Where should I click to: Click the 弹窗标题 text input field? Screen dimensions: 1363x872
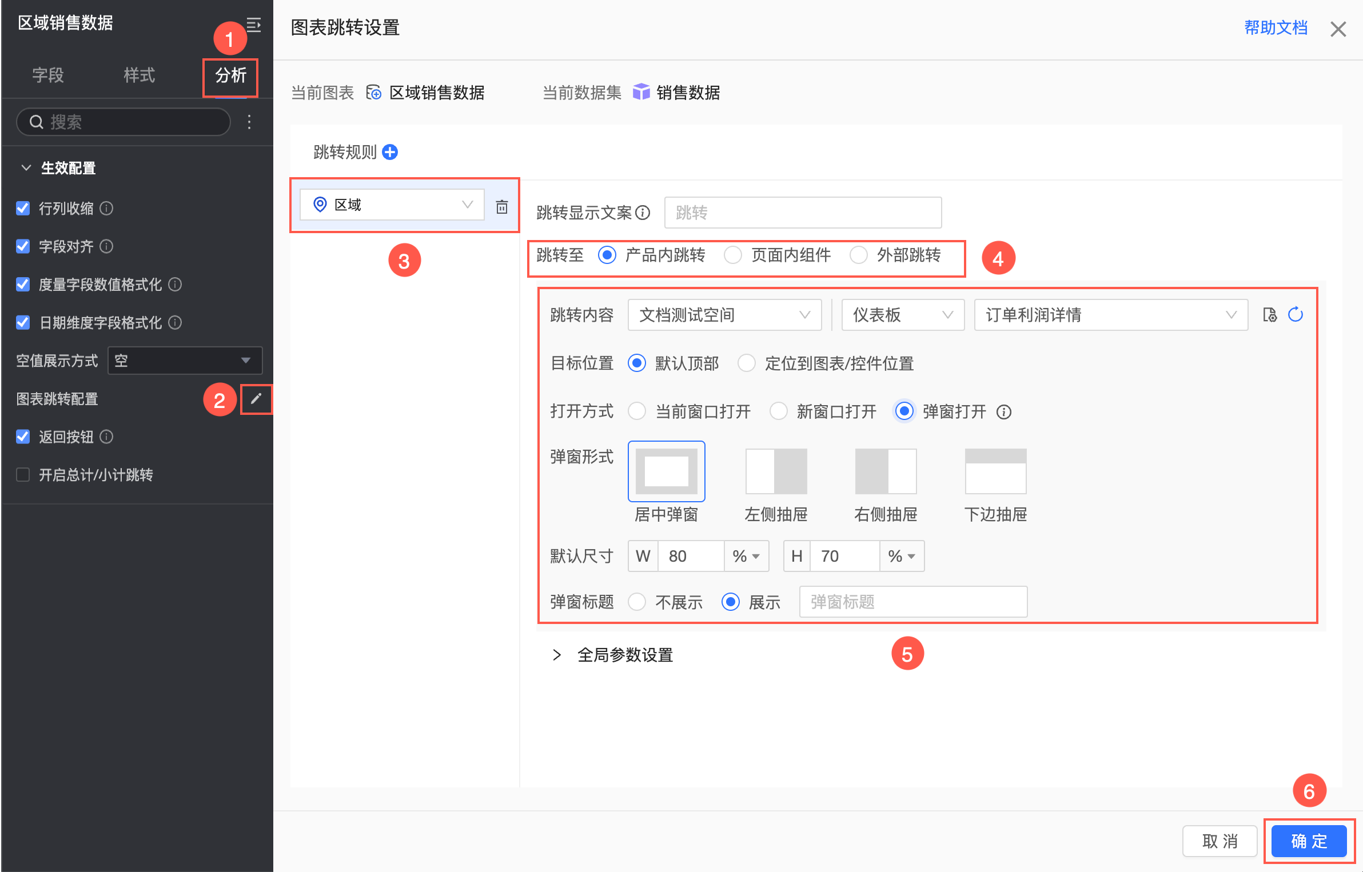coord(912,602)
